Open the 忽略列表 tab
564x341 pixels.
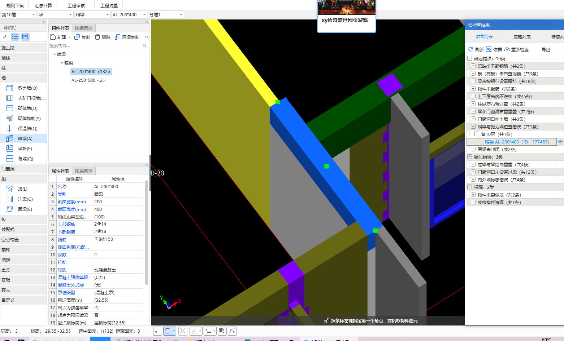(x=522, y=37)
